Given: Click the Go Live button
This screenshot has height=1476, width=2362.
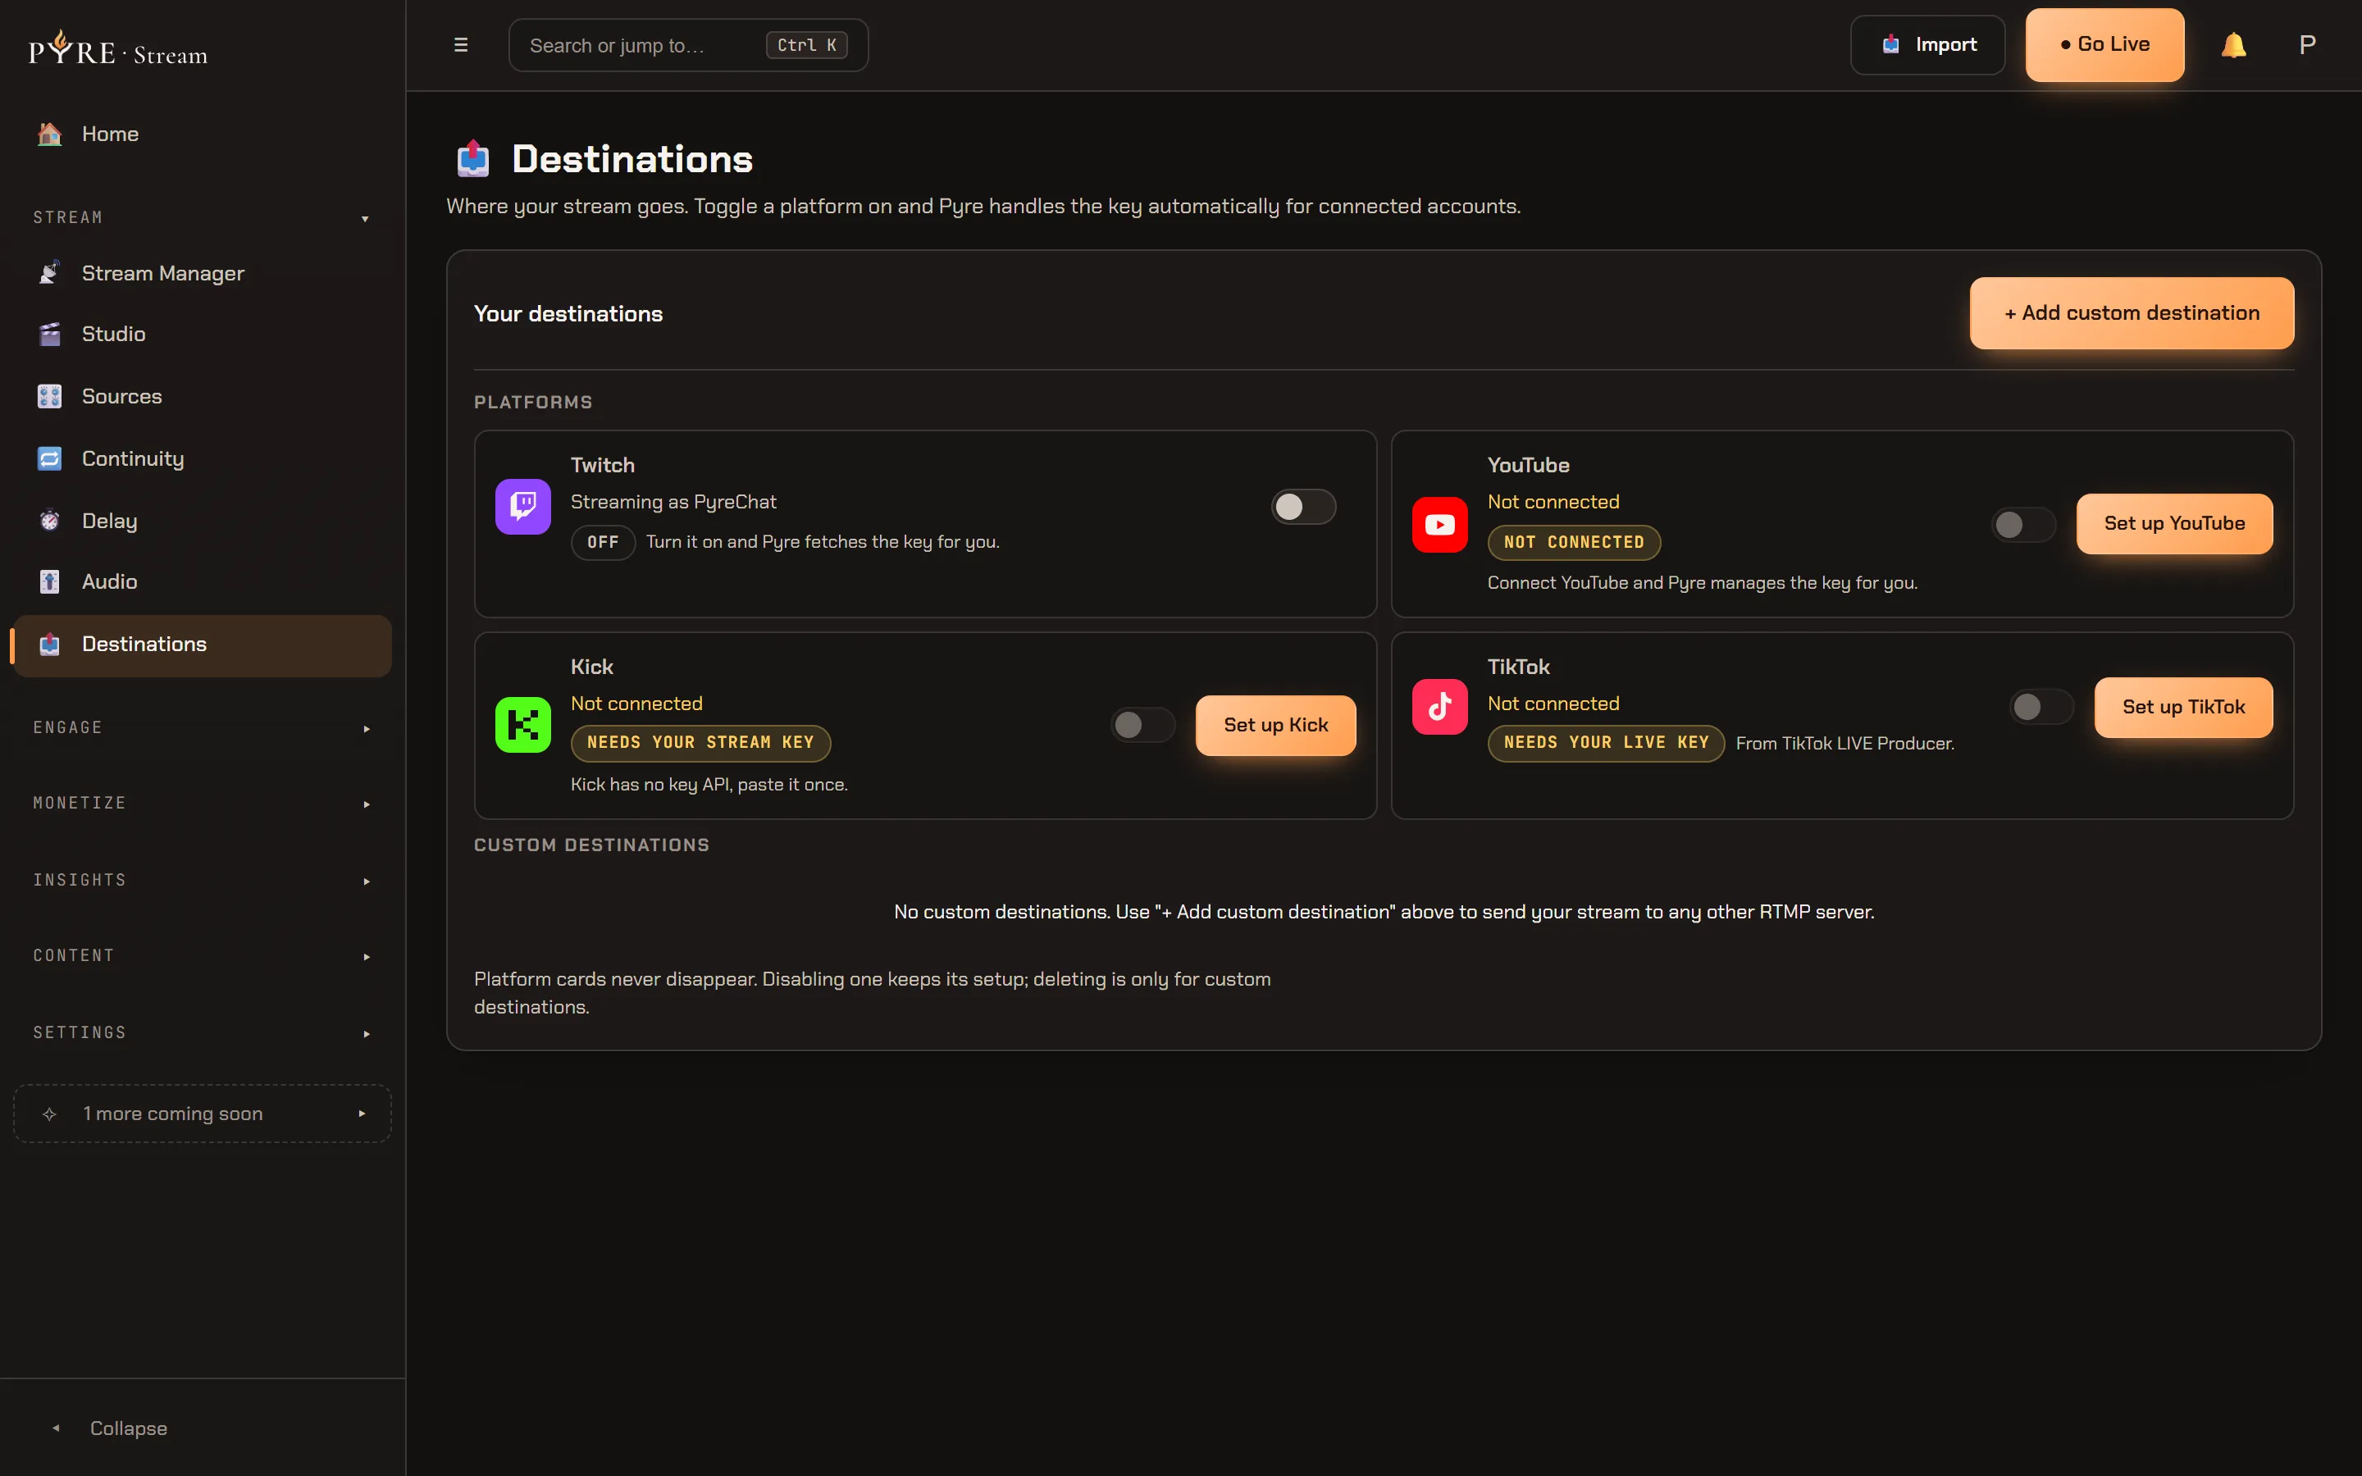Looking at the screenshot, I should pos(2104,45).
